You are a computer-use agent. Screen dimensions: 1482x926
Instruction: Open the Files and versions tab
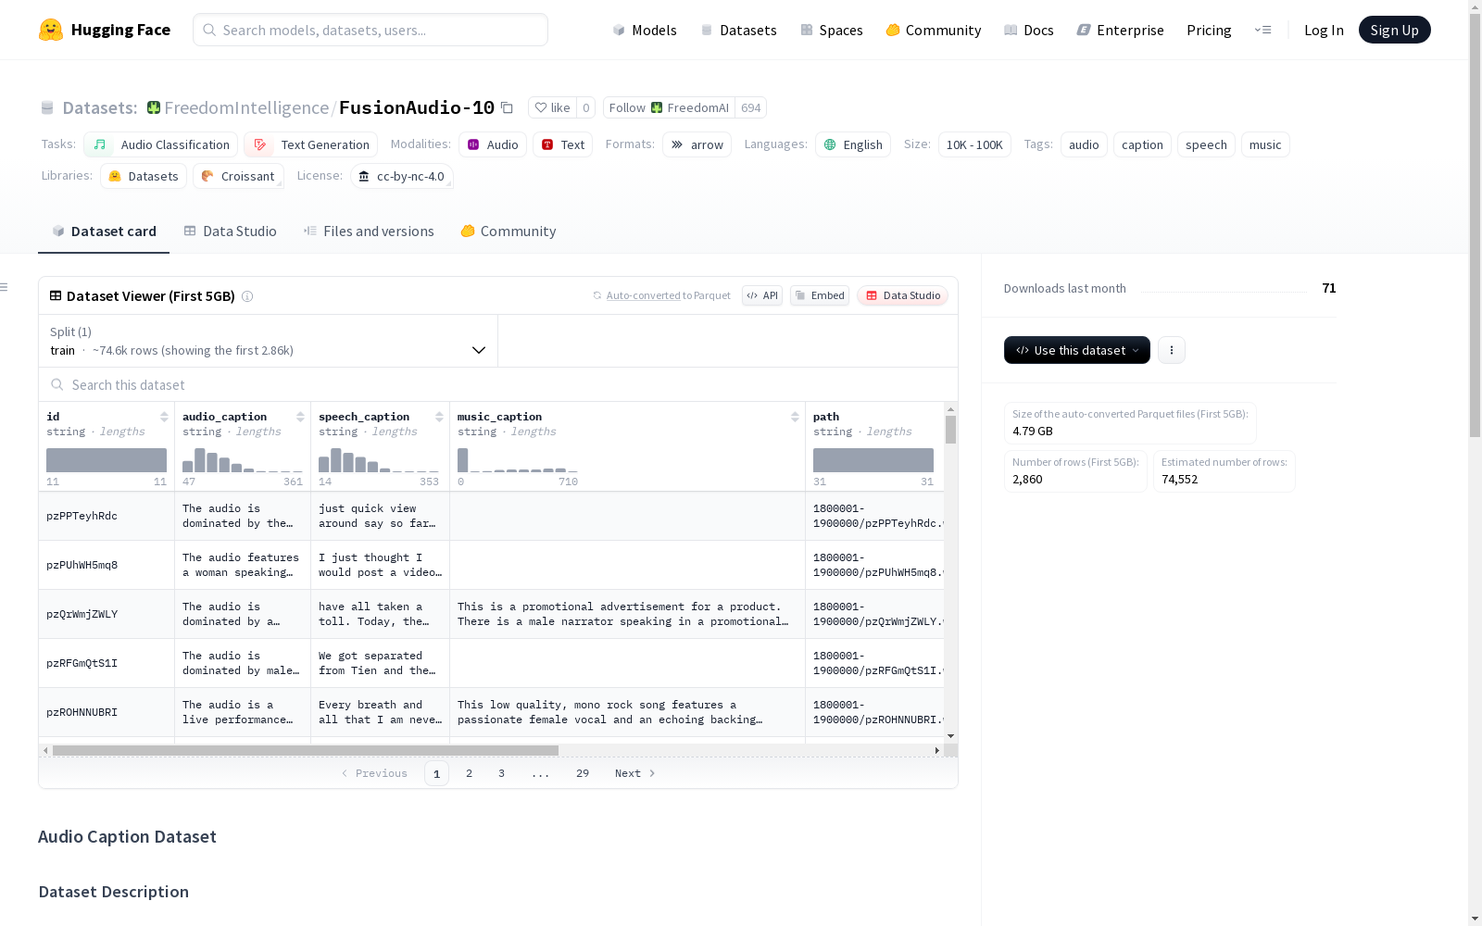click(369, 231)
